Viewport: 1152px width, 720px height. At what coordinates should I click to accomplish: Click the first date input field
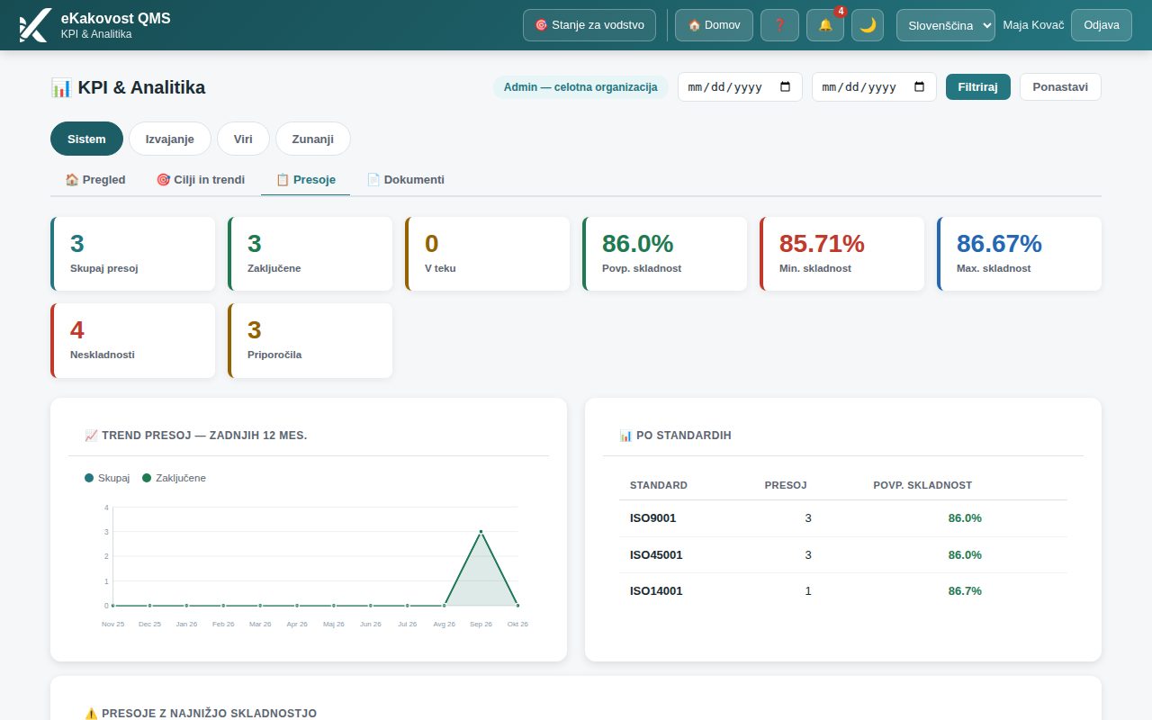pyautogui.click(x=740, y=87)
